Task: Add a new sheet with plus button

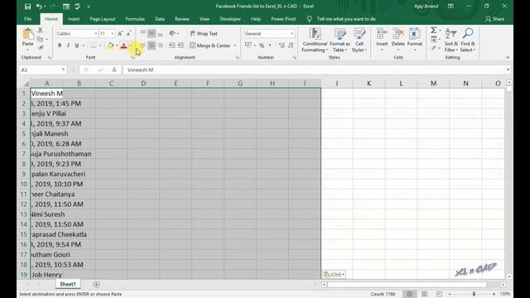Action: click(x=96, y=284)
